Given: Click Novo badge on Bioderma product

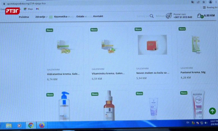Looking at the screenshot, I should 184,93.
